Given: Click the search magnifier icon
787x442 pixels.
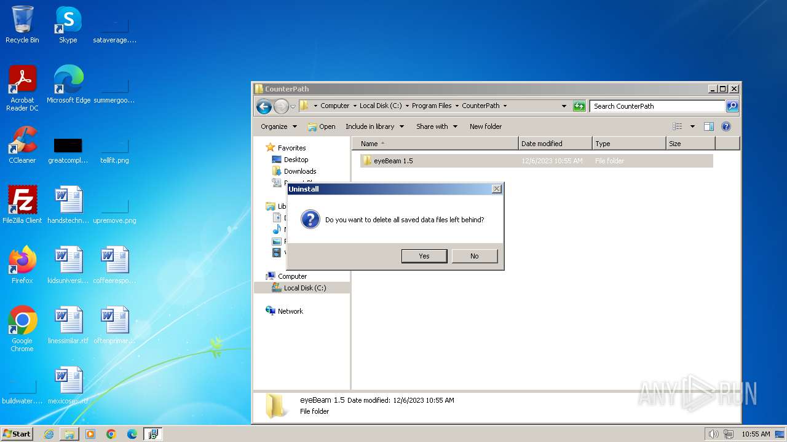Looking at the screenshot, I should coord(732,106).
